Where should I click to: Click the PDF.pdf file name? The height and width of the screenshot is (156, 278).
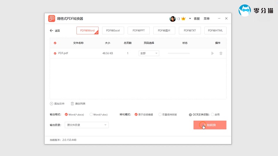point(63,53)
